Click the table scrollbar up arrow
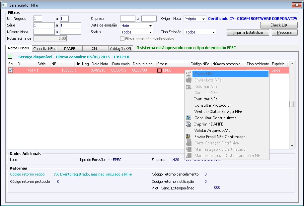This screenshot has height=206, width=304. point(292,64)
